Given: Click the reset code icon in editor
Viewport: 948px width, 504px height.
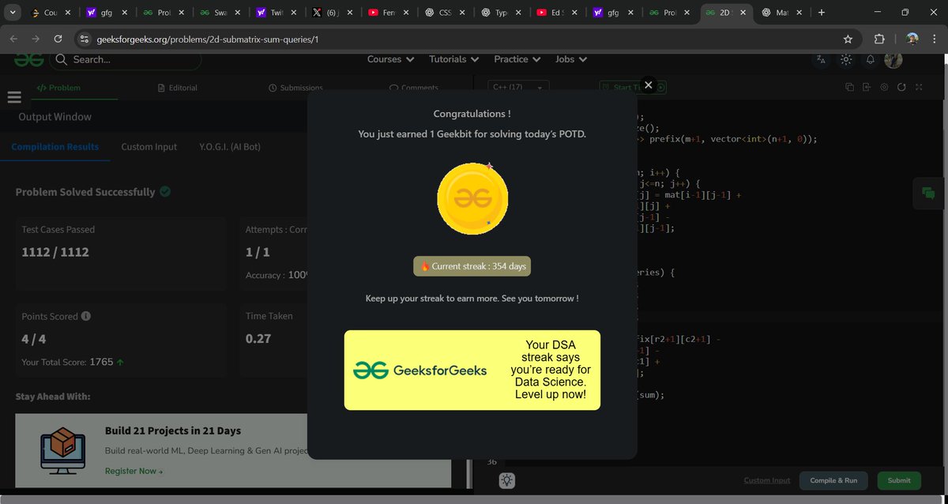Looking at the screenshot, I should pos(901,87).
